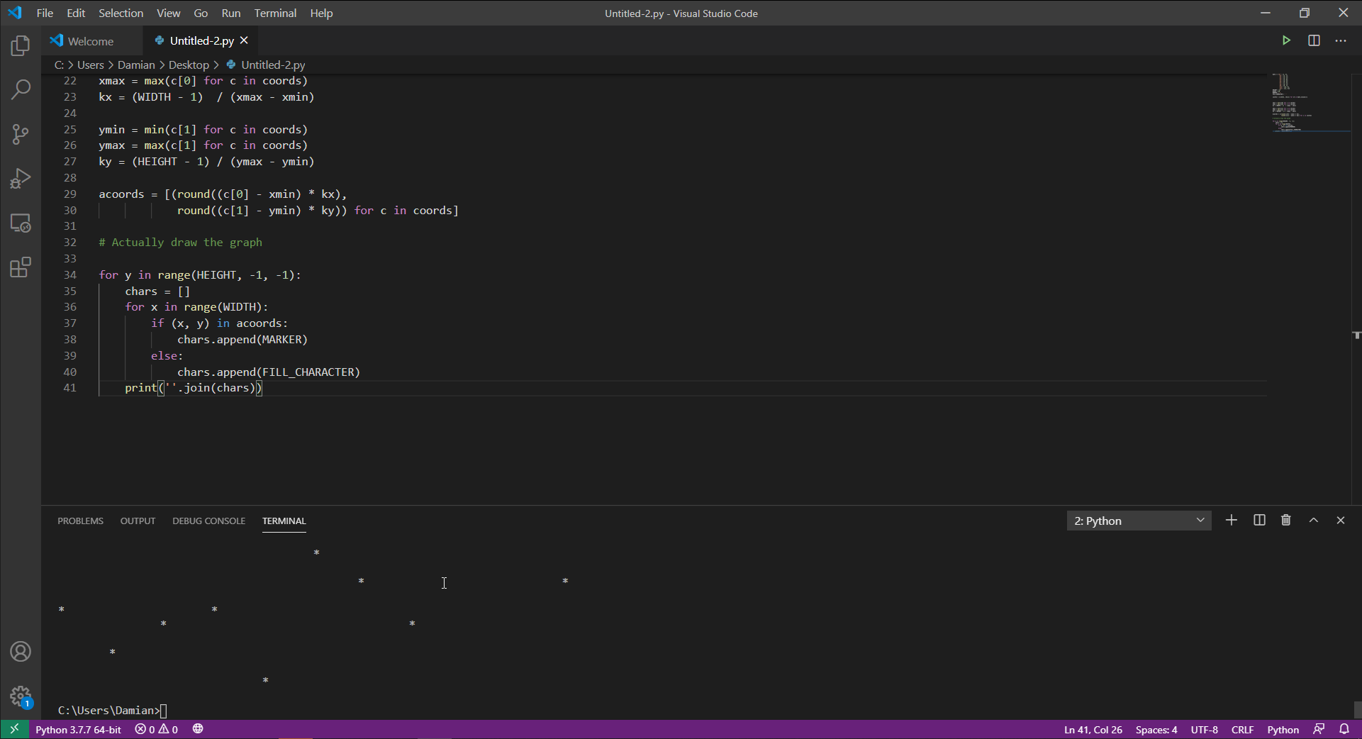
Task: Split the terminal pane
Action: click(x=1259, y=521)
